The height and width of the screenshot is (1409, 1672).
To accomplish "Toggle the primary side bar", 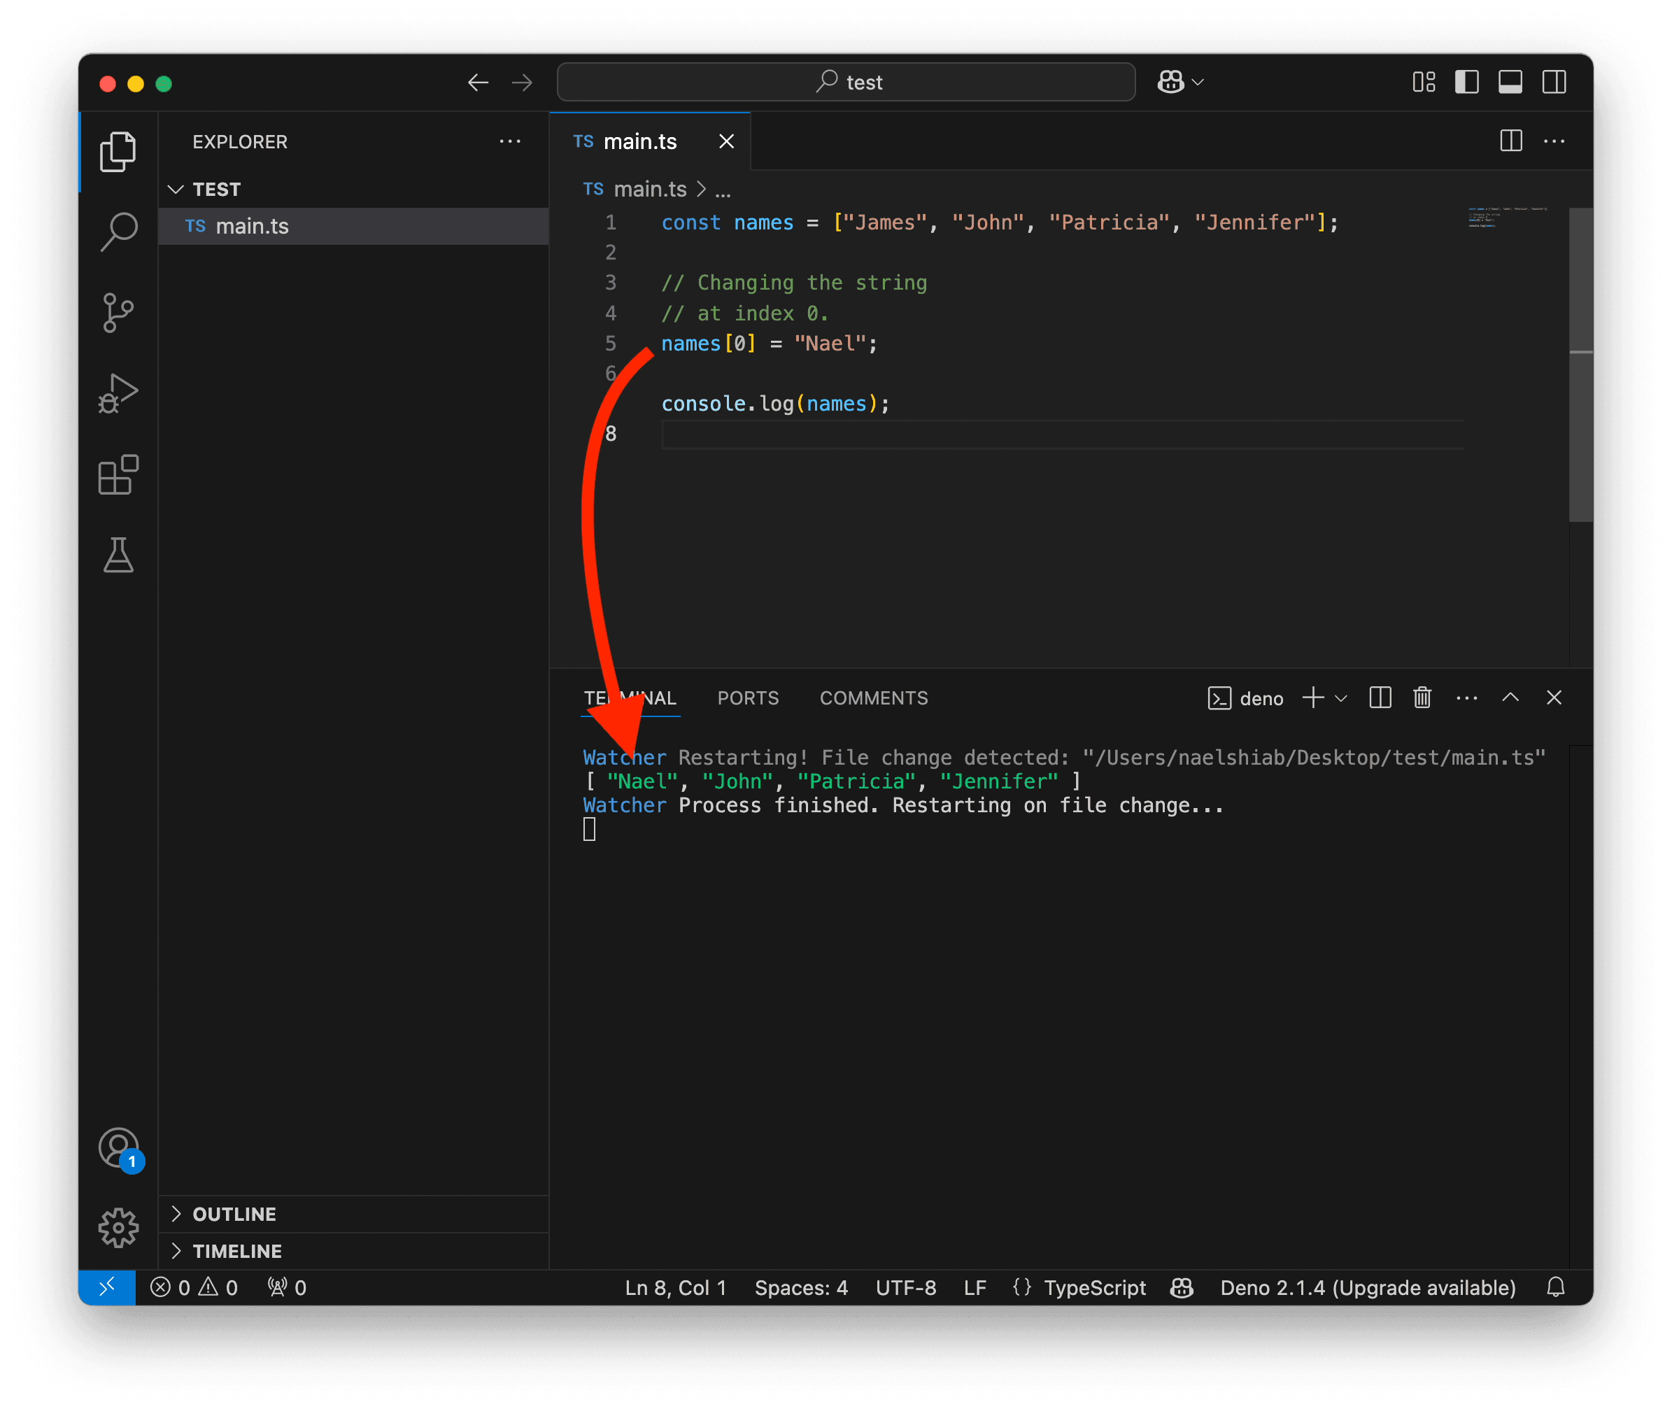I will coord(1467,83).
